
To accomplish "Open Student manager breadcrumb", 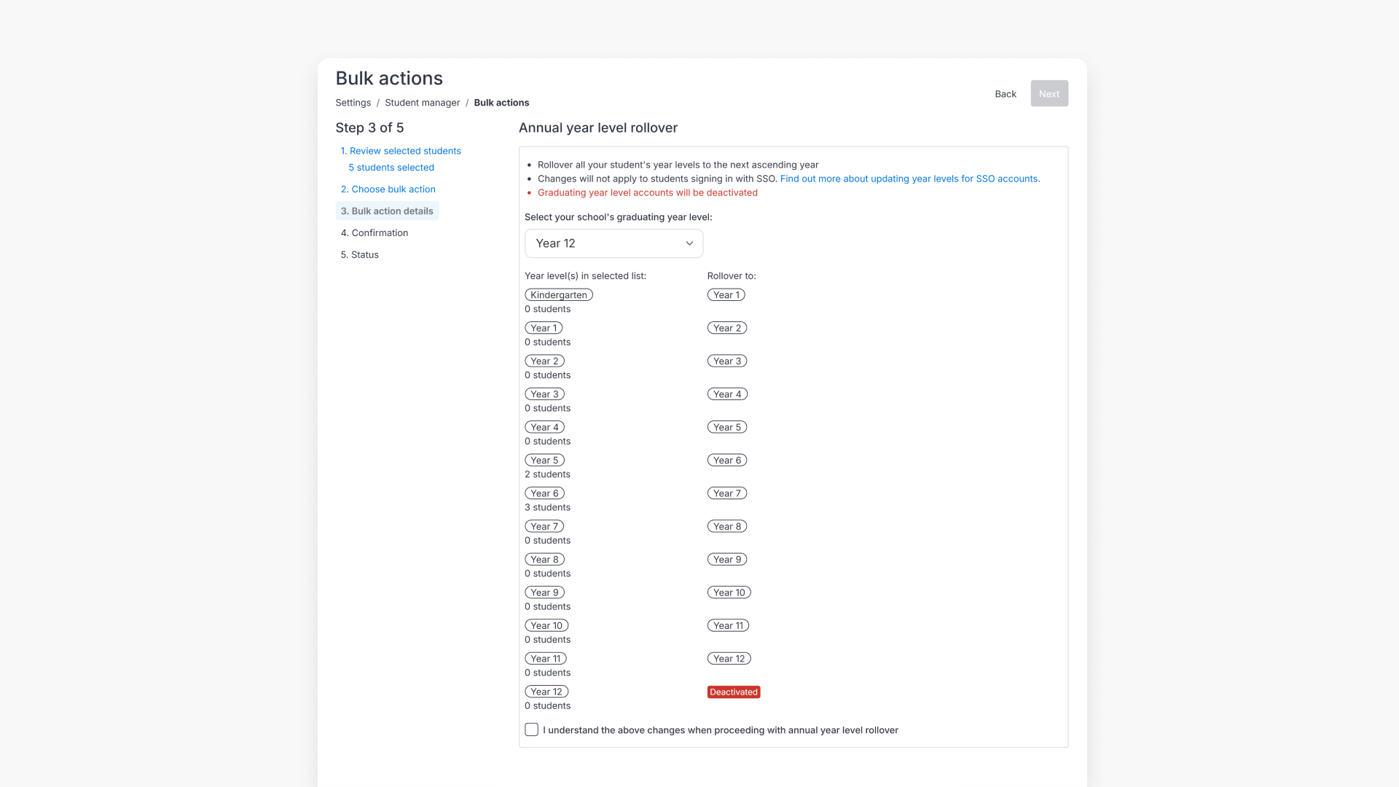I will click(422, 103).
